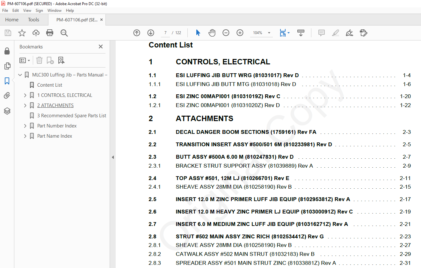Collapse the MLC300 Luffing Jib bookmark
Screen dimensions: 421x268
coord(20,75)
